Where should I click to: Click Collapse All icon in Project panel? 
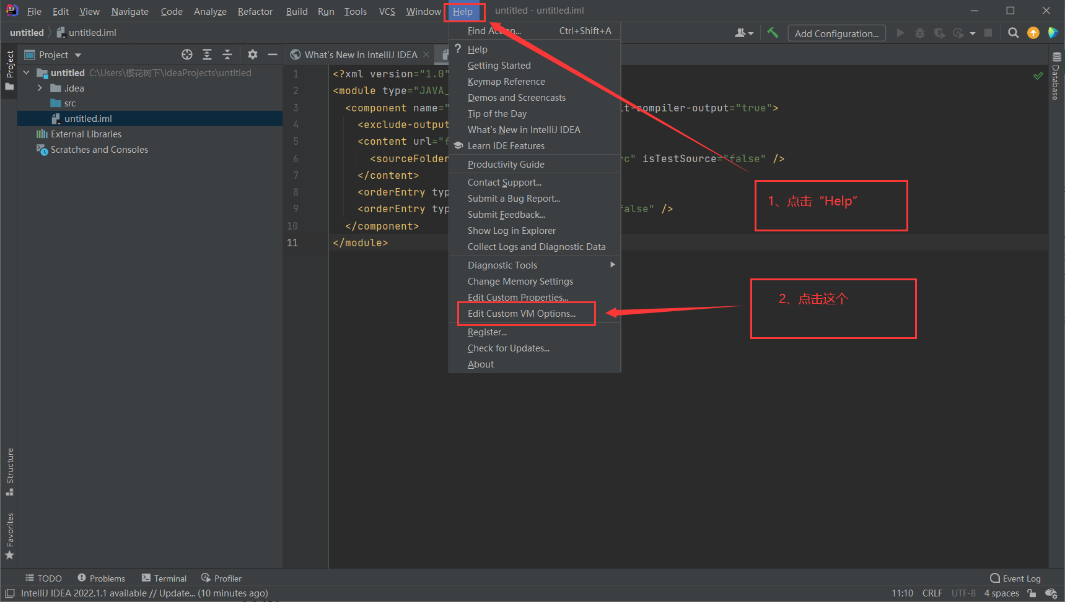(227, 54)
